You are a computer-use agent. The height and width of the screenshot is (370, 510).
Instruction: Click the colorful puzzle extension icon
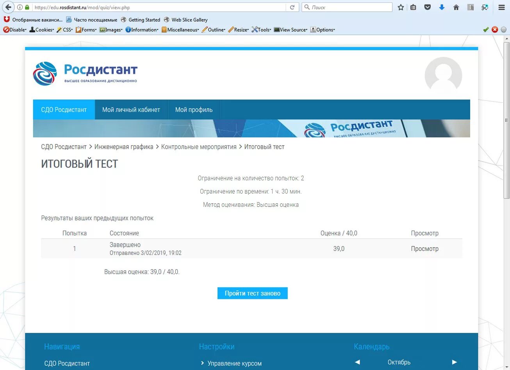coord(485,7)
